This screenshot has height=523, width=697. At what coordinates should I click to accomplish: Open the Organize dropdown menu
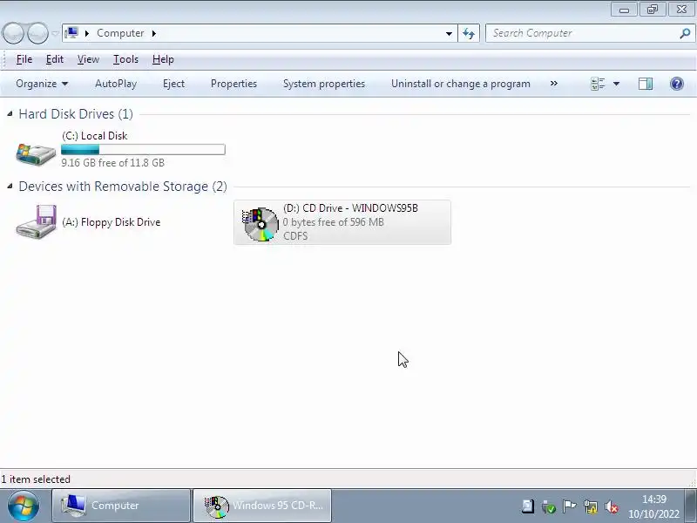pos(42,84)
